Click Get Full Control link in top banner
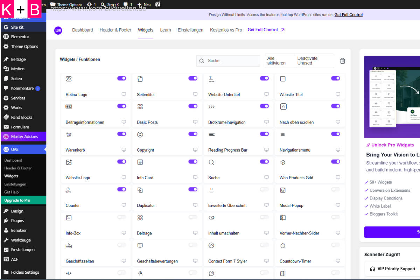 point(349,15)
